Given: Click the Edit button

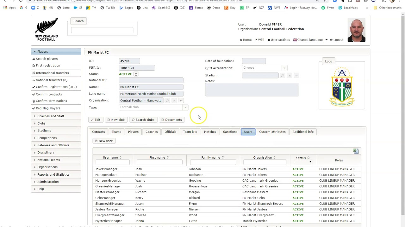Looking at the screenshot, I should pos(95,120).
